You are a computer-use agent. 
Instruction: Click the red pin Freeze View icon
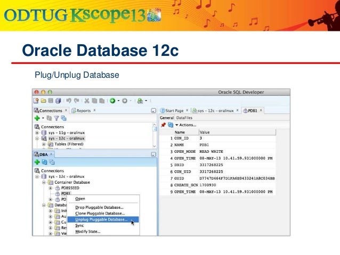163,125
